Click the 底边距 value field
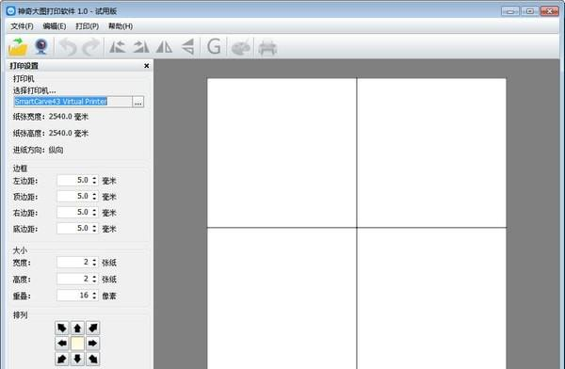Viewport: 565px width, 369px height. (x=73, y=228)
